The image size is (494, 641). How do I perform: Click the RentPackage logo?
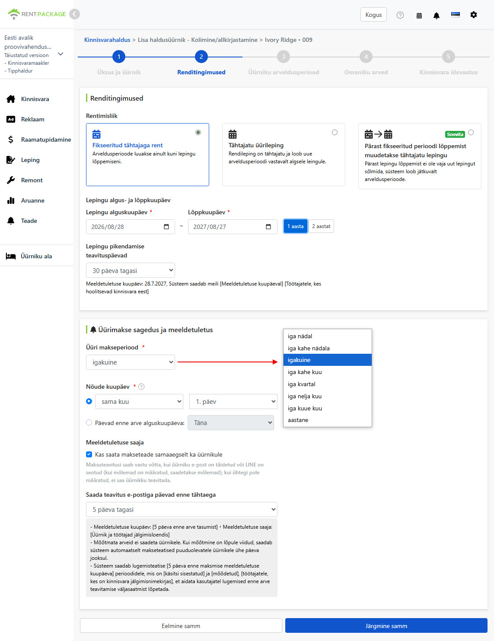click(x=37, y=14)
